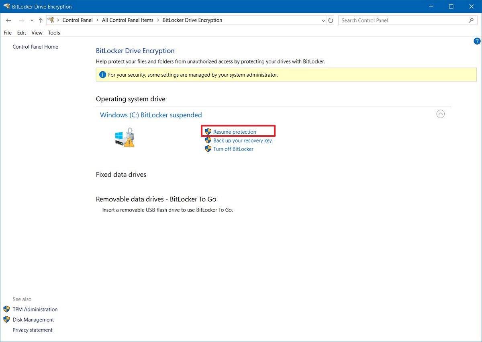Open the Tools menu
The width and height of the screenshot is (482, 342).
[x=53, y=33]
